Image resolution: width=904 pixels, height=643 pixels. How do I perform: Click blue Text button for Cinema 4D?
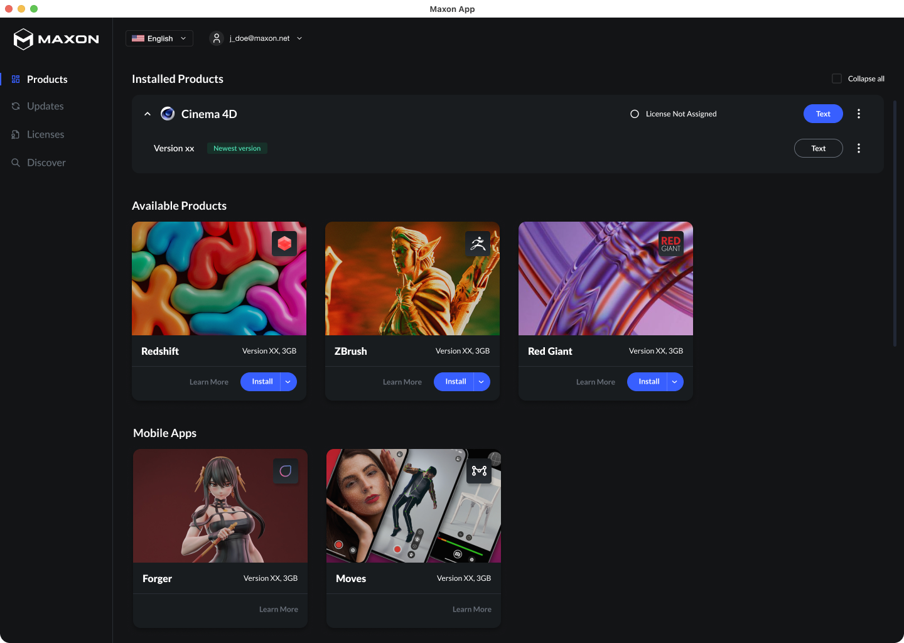pyautogui.click(x=823, y=114)
